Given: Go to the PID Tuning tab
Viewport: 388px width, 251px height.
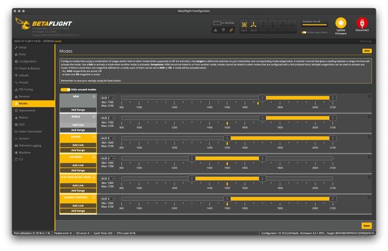Looking at the screenshot, I should [33, 89].
